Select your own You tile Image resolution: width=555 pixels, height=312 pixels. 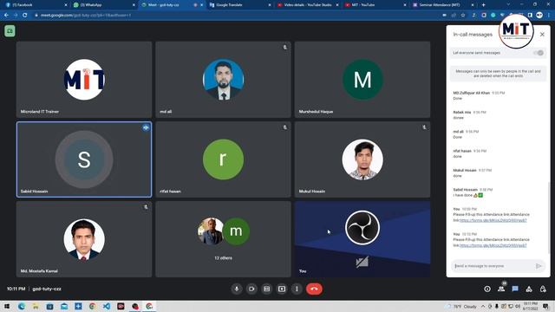tap(362, 239)
